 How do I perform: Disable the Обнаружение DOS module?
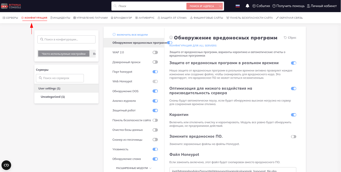click(x=155, y=91)
